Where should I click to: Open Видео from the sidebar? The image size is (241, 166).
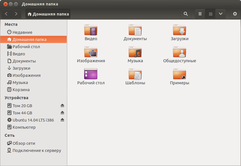33,54
